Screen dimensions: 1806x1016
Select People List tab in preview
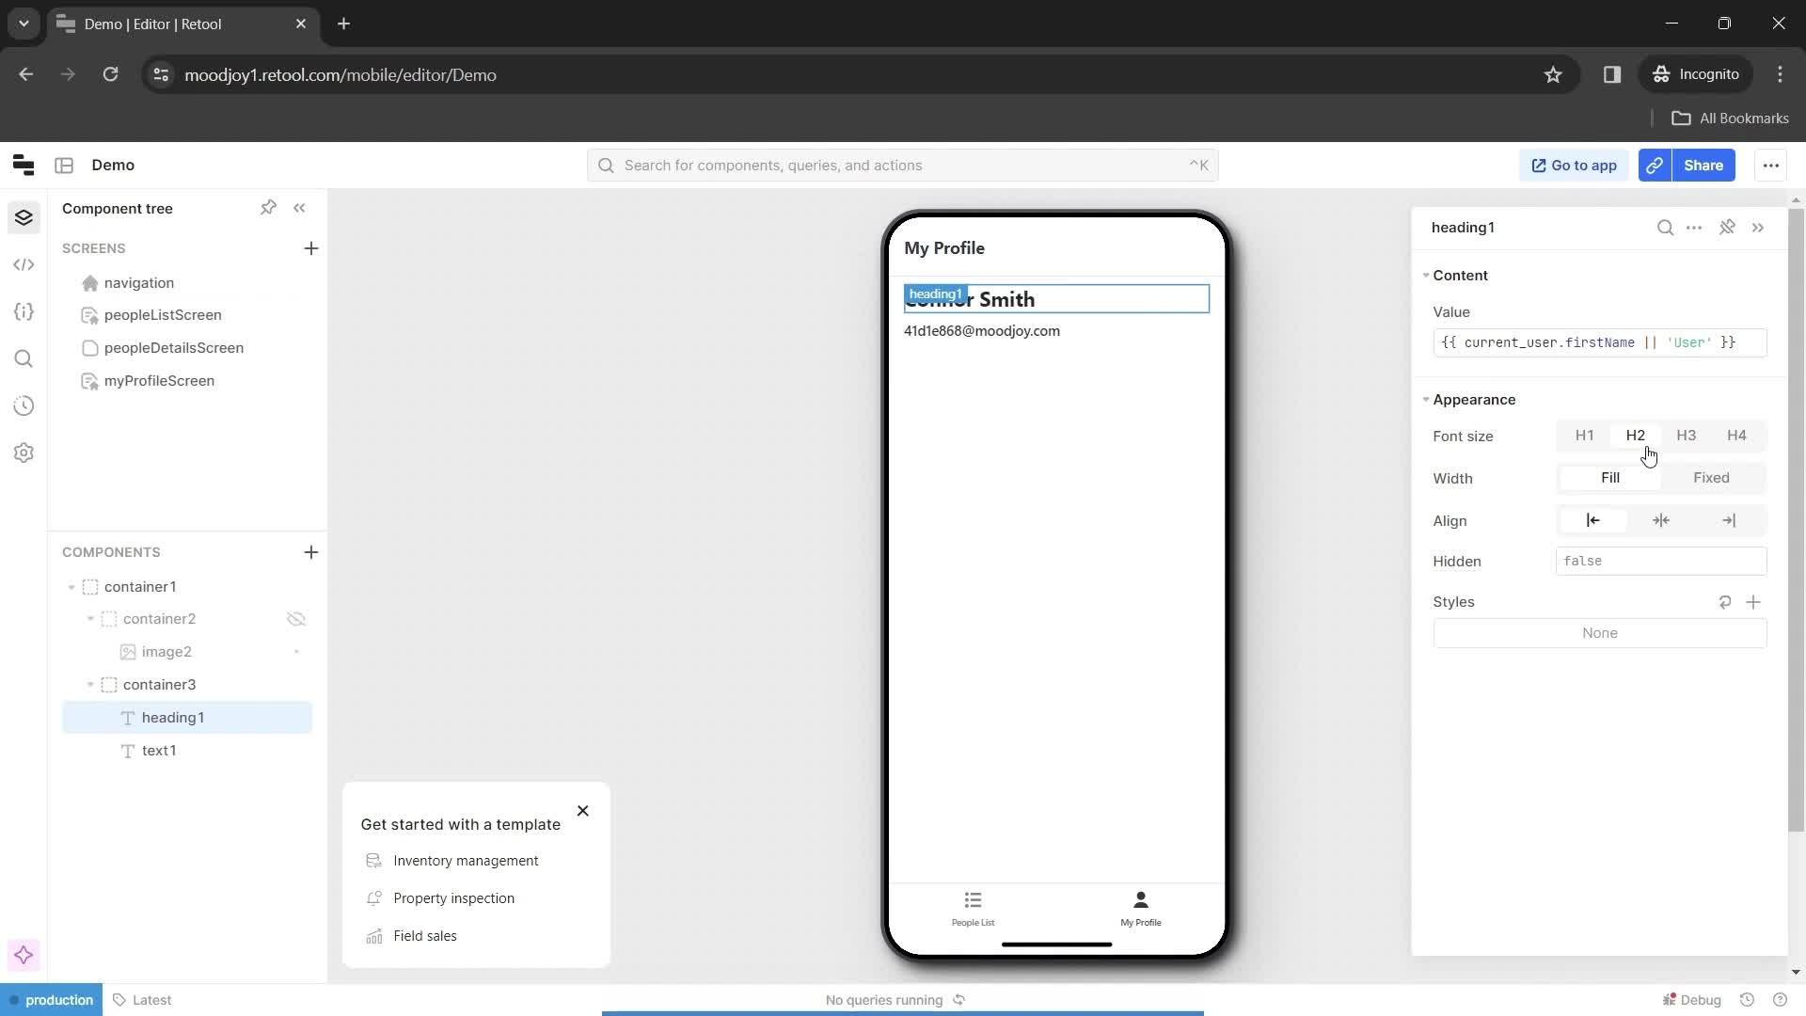coord(973,907)
